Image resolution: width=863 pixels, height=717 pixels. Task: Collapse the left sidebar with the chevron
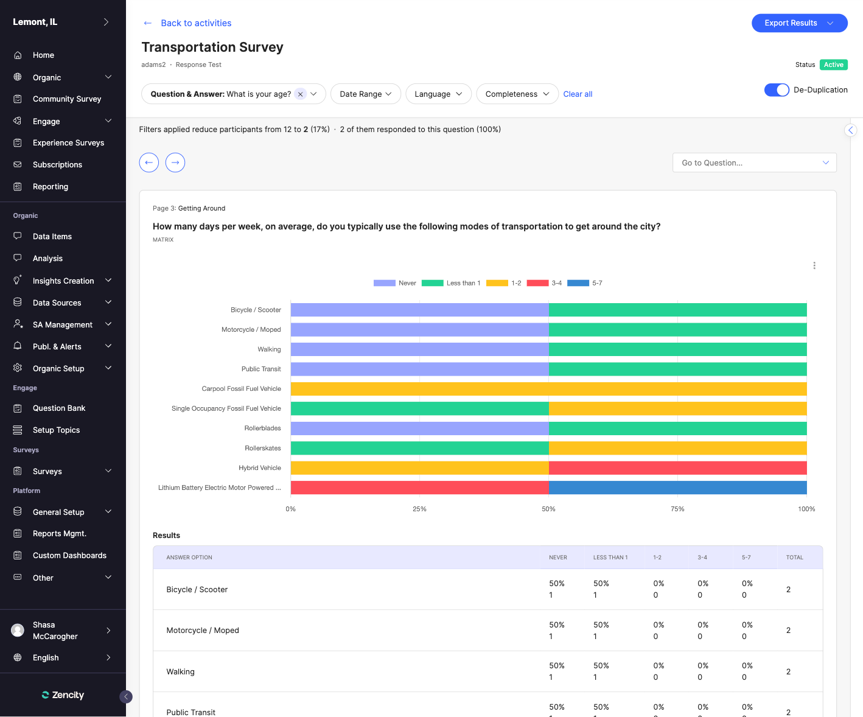(126, 697)
